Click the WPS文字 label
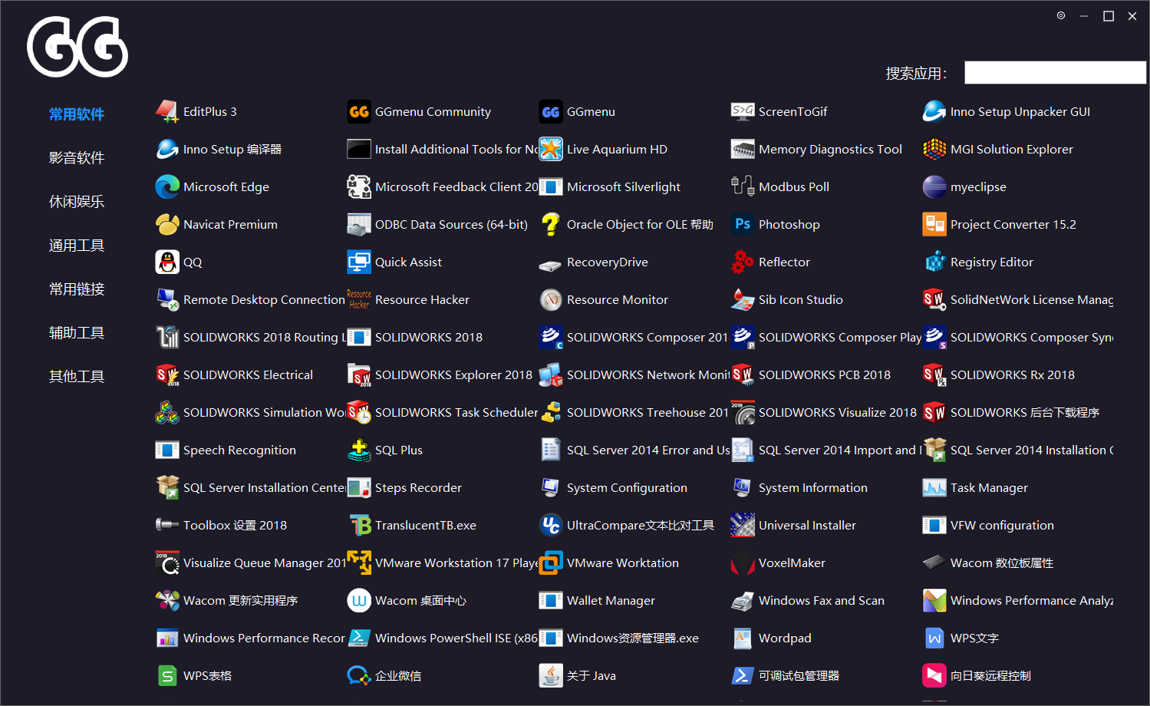 (974, 638)
